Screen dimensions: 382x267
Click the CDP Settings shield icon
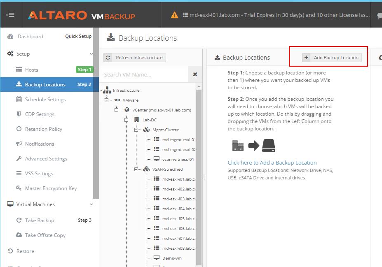coord(19,114)
